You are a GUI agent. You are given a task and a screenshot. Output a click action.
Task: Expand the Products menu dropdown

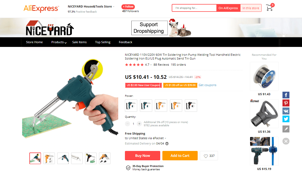click(59, 42)
